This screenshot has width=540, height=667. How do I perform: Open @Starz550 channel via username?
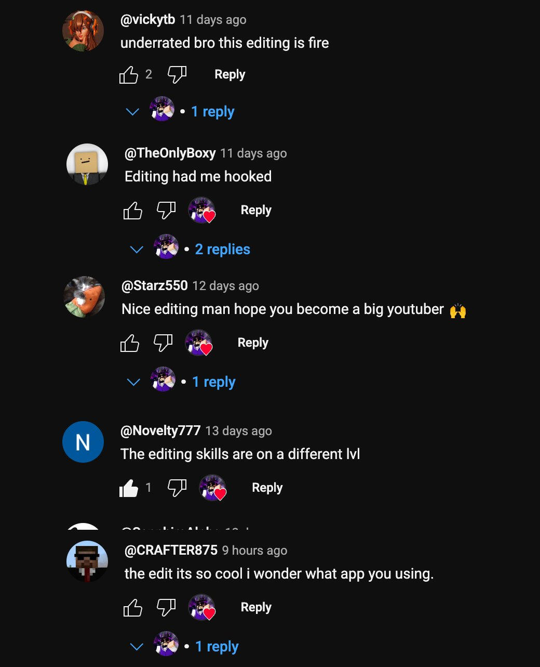154,286
